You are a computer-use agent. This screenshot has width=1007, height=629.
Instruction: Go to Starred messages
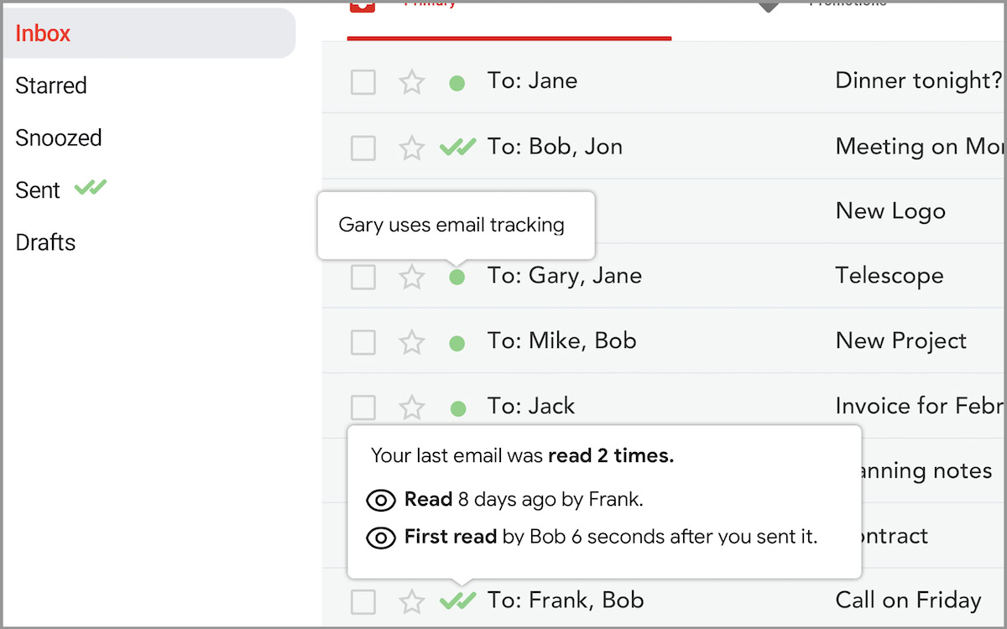(51, 86)
